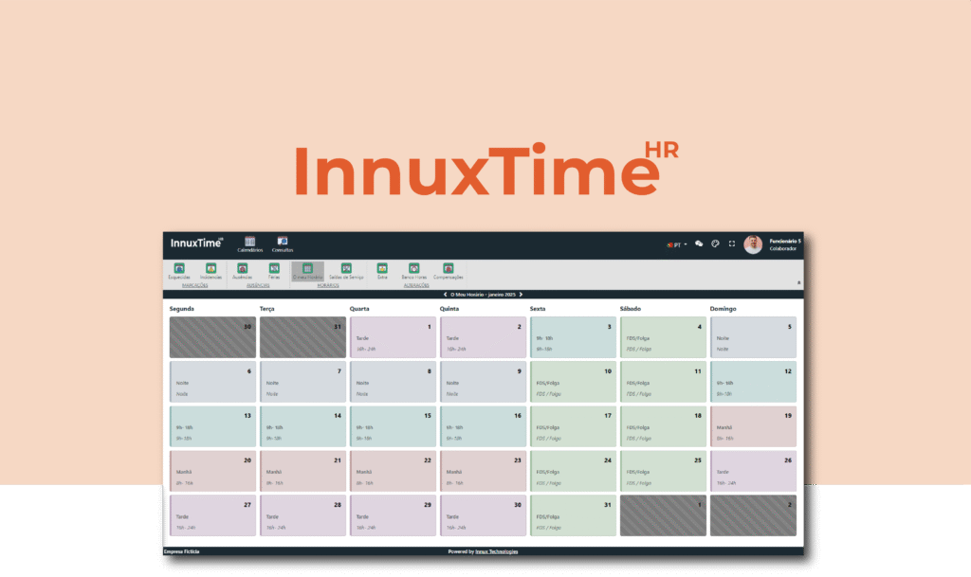
Task: Click the HORÁRIOS ribbon group label
Action: pyautogui.click(x=328, y=286)
